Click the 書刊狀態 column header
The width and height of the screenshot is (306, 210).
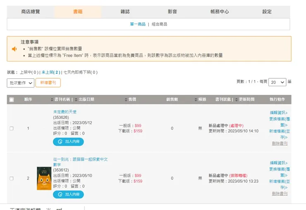(x=223, y=99)
